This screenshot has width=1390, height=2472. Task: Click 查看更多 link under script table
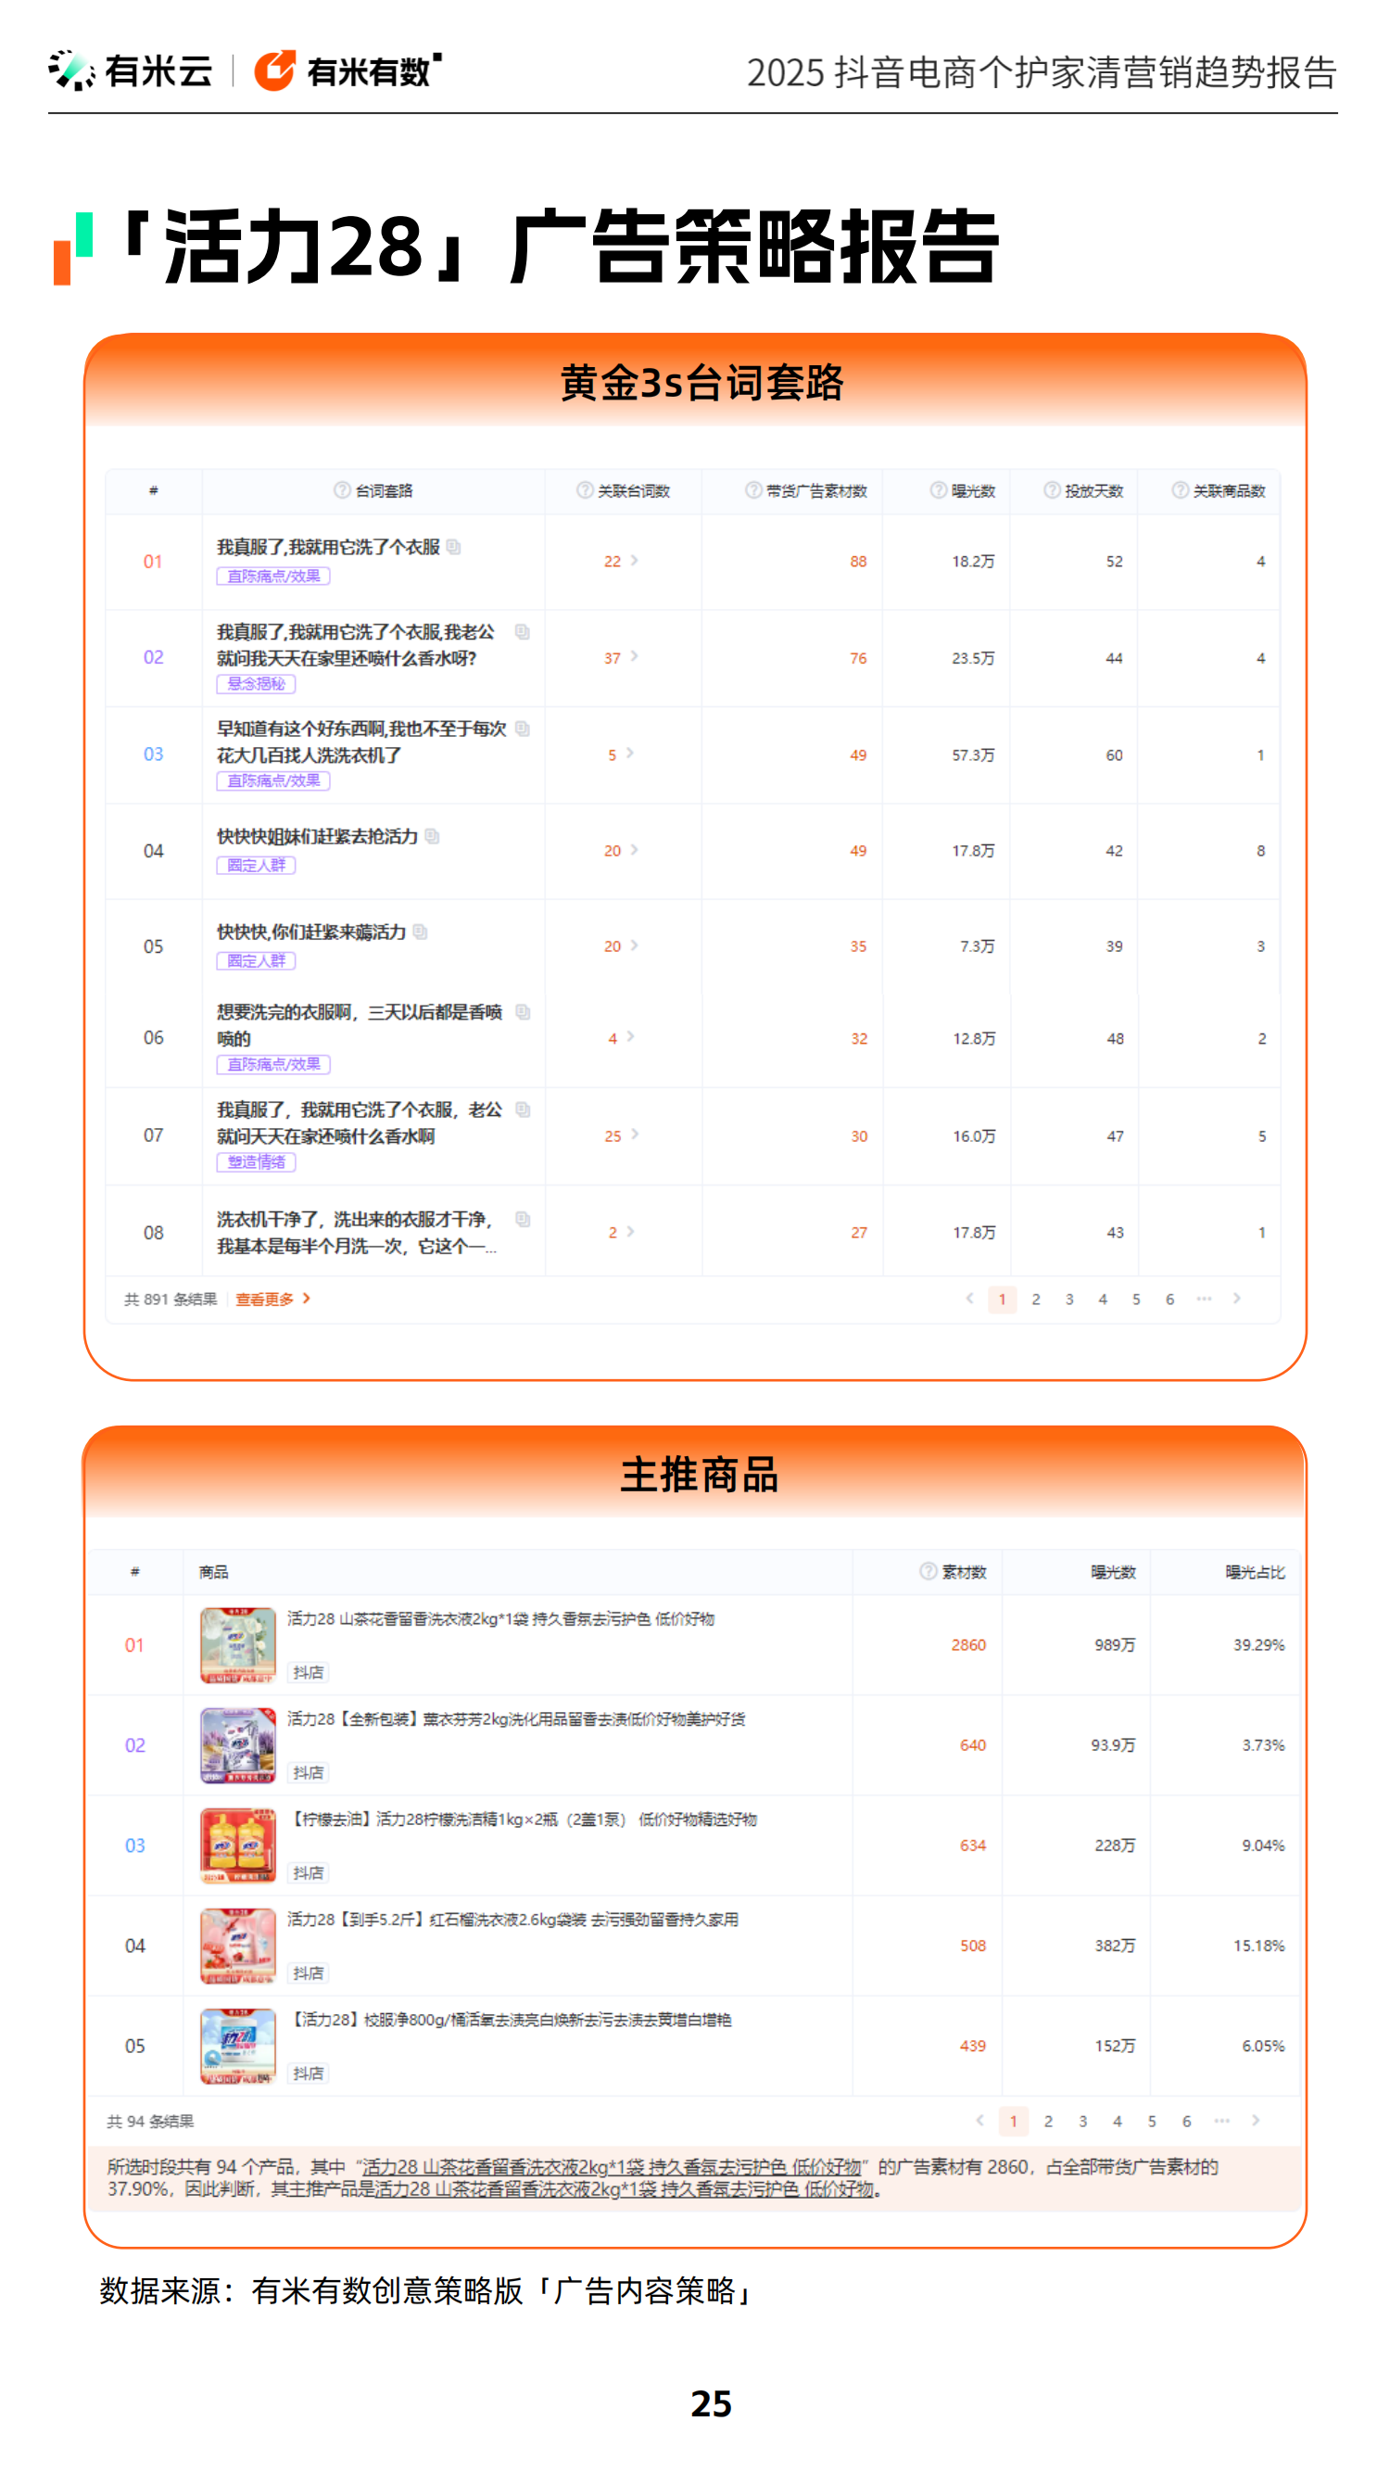pos(272,1299)
